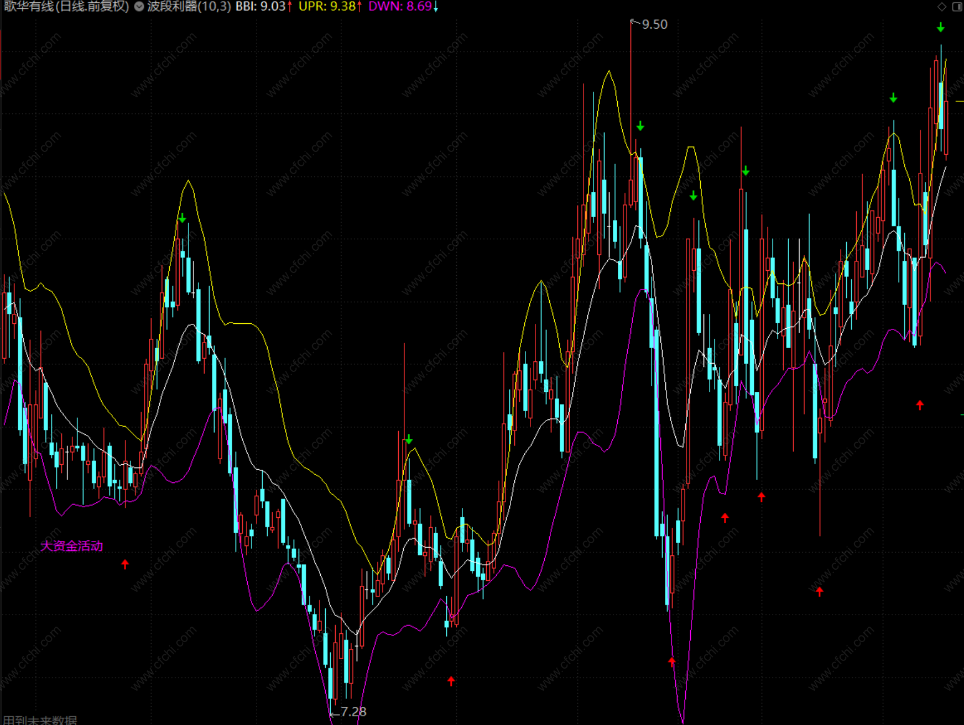Open the indicator dropdown beside 波段利器
Screen dimensions: 964x725
click(x=139, y=7)
